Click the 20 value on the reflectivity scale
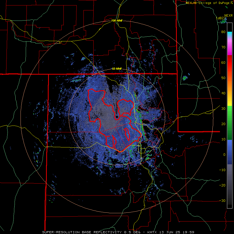Viewport: 234px width, 234px height. pyautogui.click(x=223, y=124)
